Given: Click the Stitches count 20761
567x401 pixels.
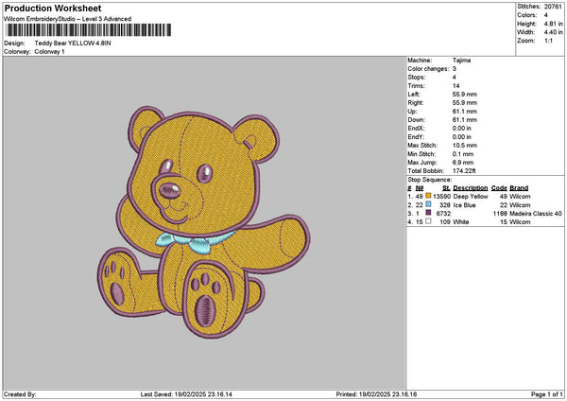Looking at the screenshot, I should point(554,6).
